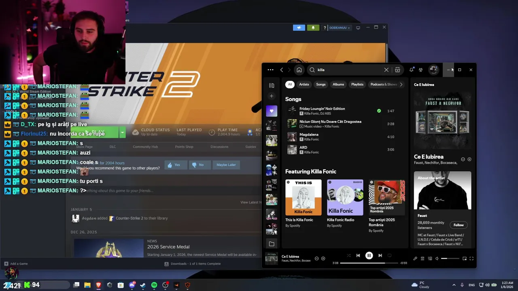Pause the current song
Screen dimensions: 518x291
coord(369,255)
